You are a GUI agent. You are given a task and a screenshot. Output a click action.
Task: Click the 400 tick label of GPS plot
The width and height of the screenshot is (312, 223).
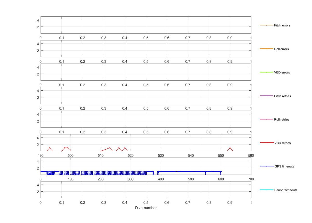click(x=161, y=179)
